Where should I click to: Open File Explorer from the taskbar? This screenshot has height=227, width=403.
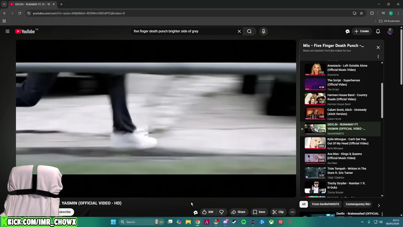tap(188, 222)
